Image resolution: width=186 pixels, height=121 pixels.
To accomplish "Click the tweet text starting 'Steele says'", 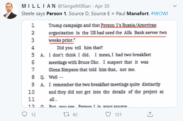I will [x=95, y=14].
